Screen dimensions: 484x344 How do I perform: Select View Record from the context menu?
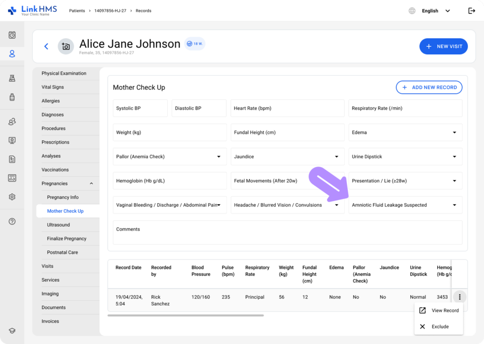[x=439, y=310]
